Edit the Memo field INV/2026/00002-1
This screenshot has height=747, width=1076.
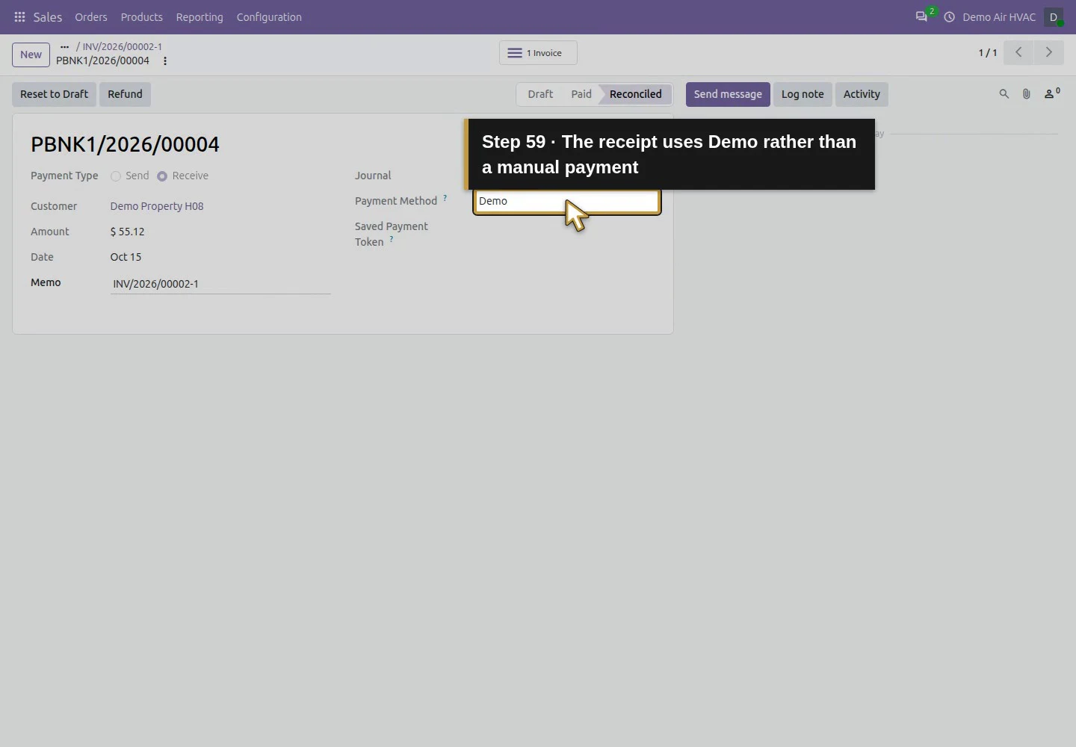(x=220, y=284)
